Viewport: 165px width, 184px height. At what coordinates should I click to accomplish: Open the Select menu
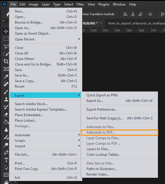pos(69,4)
